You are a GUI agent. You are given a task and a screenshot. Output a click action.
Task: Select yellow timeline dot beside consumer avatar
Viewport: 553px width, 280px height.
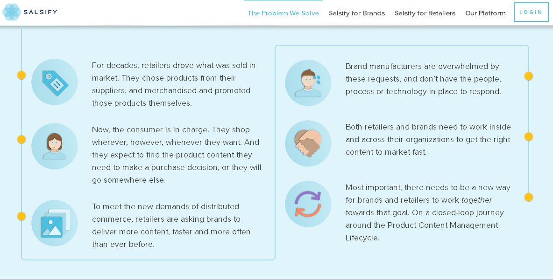pos(21,139)
